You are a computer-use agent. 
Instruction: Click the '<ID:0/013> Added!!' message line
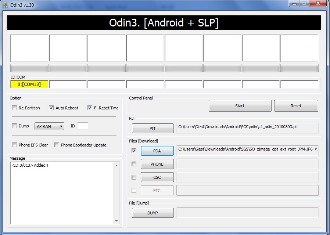(30, 166)
